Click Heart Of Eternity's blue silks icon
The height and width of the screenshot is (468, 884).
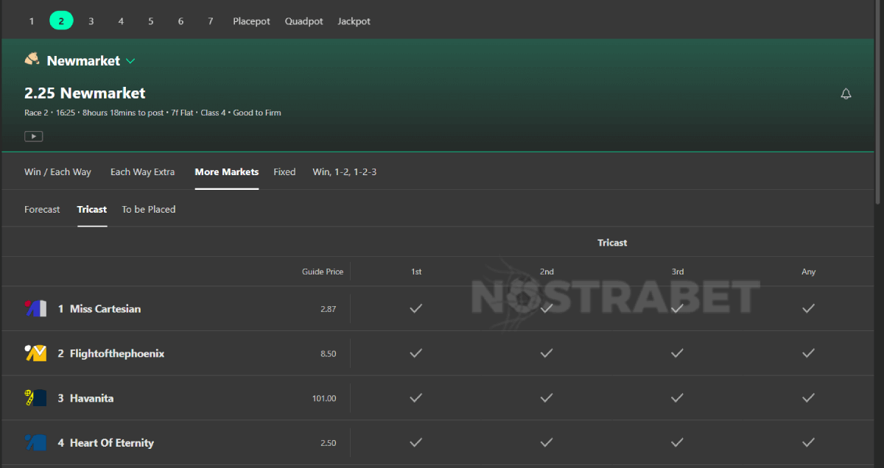click(35, 443)
